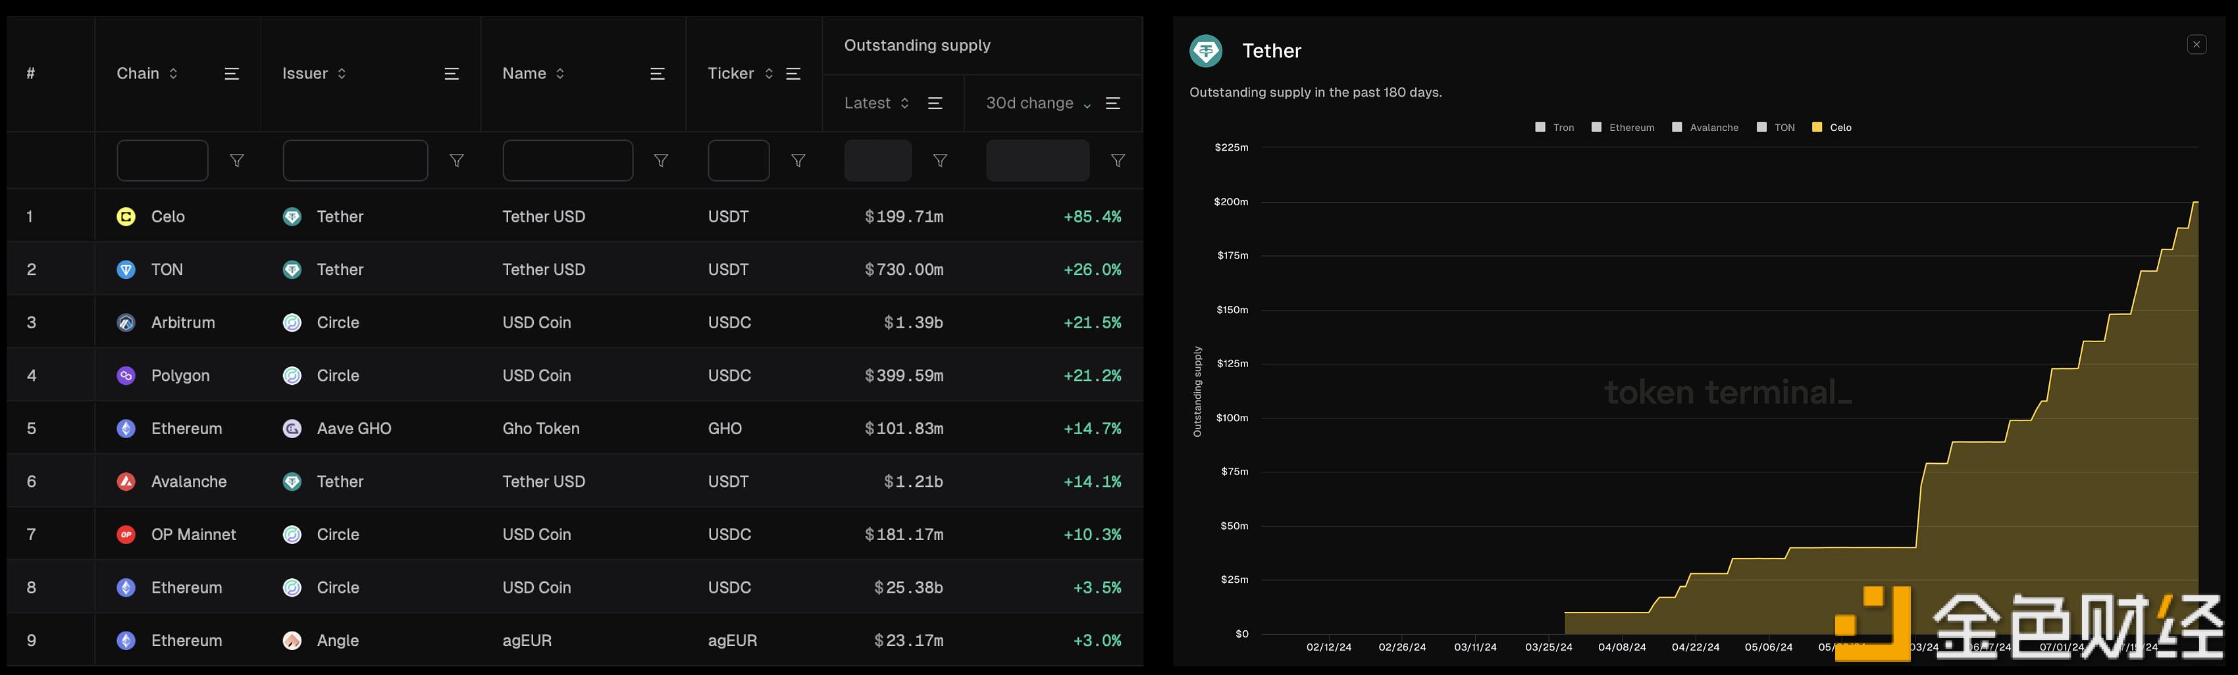Click the $200m label on chart axis

pos(1231,201)
